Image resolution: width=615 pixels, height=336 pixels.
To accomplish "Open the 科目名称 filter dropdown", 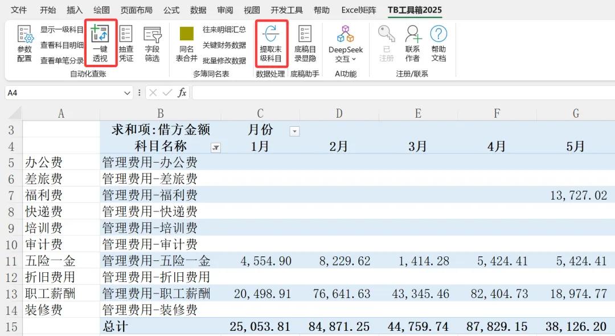I will (x=216, y=147).
